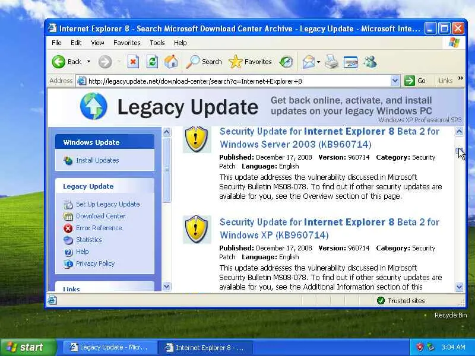Go to Home page via house icon
Viewport: 475px width, 356px height.
point(171,62)
